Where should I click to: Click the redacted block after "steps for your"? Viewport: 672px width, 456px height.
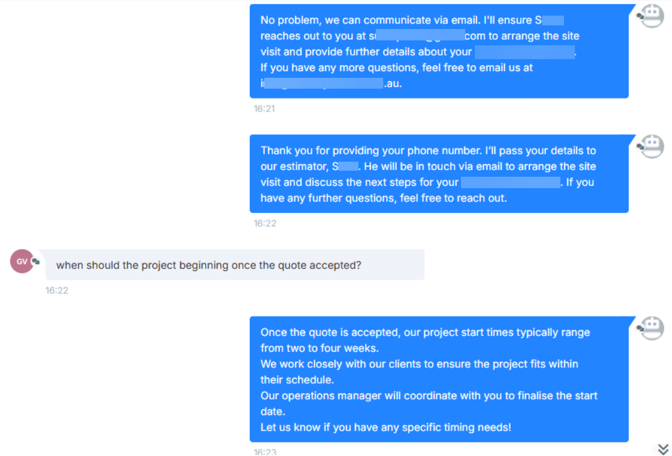pyautogui.click(x=510, y=182)
